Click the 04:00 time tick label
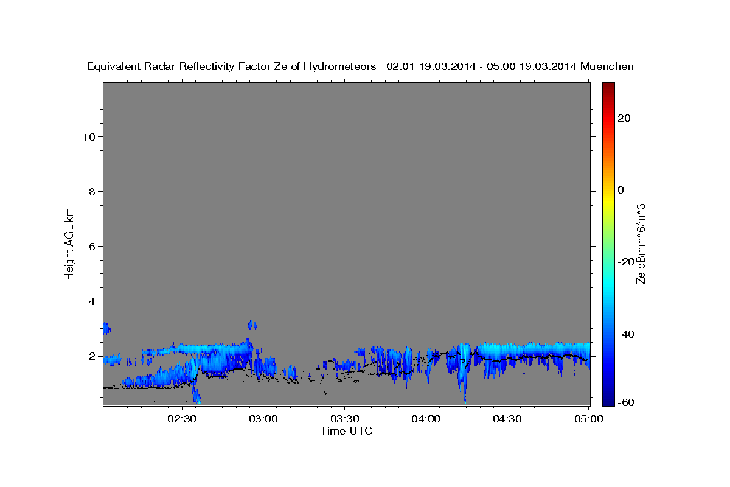This screenshot has width=730, height=487. coord(426,419)
